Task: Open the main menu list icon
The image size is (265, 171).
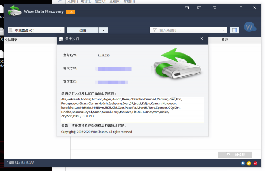Action: [x=214, y=8]
